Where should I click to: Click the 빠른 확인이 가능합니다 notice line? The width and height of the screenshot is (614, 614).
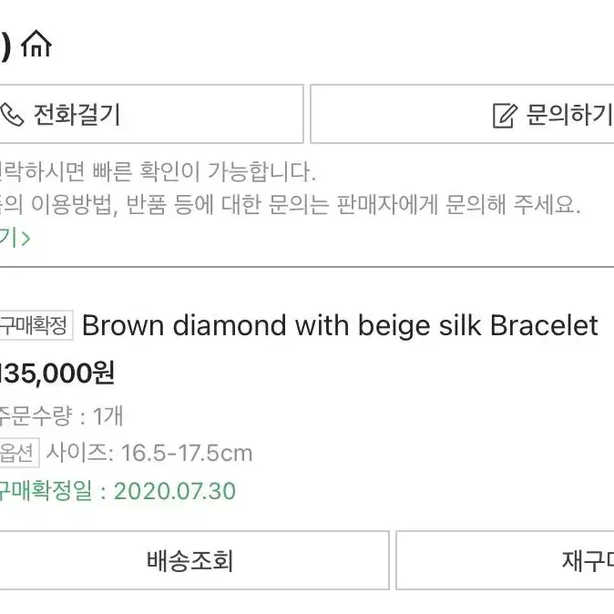[158, 171]
